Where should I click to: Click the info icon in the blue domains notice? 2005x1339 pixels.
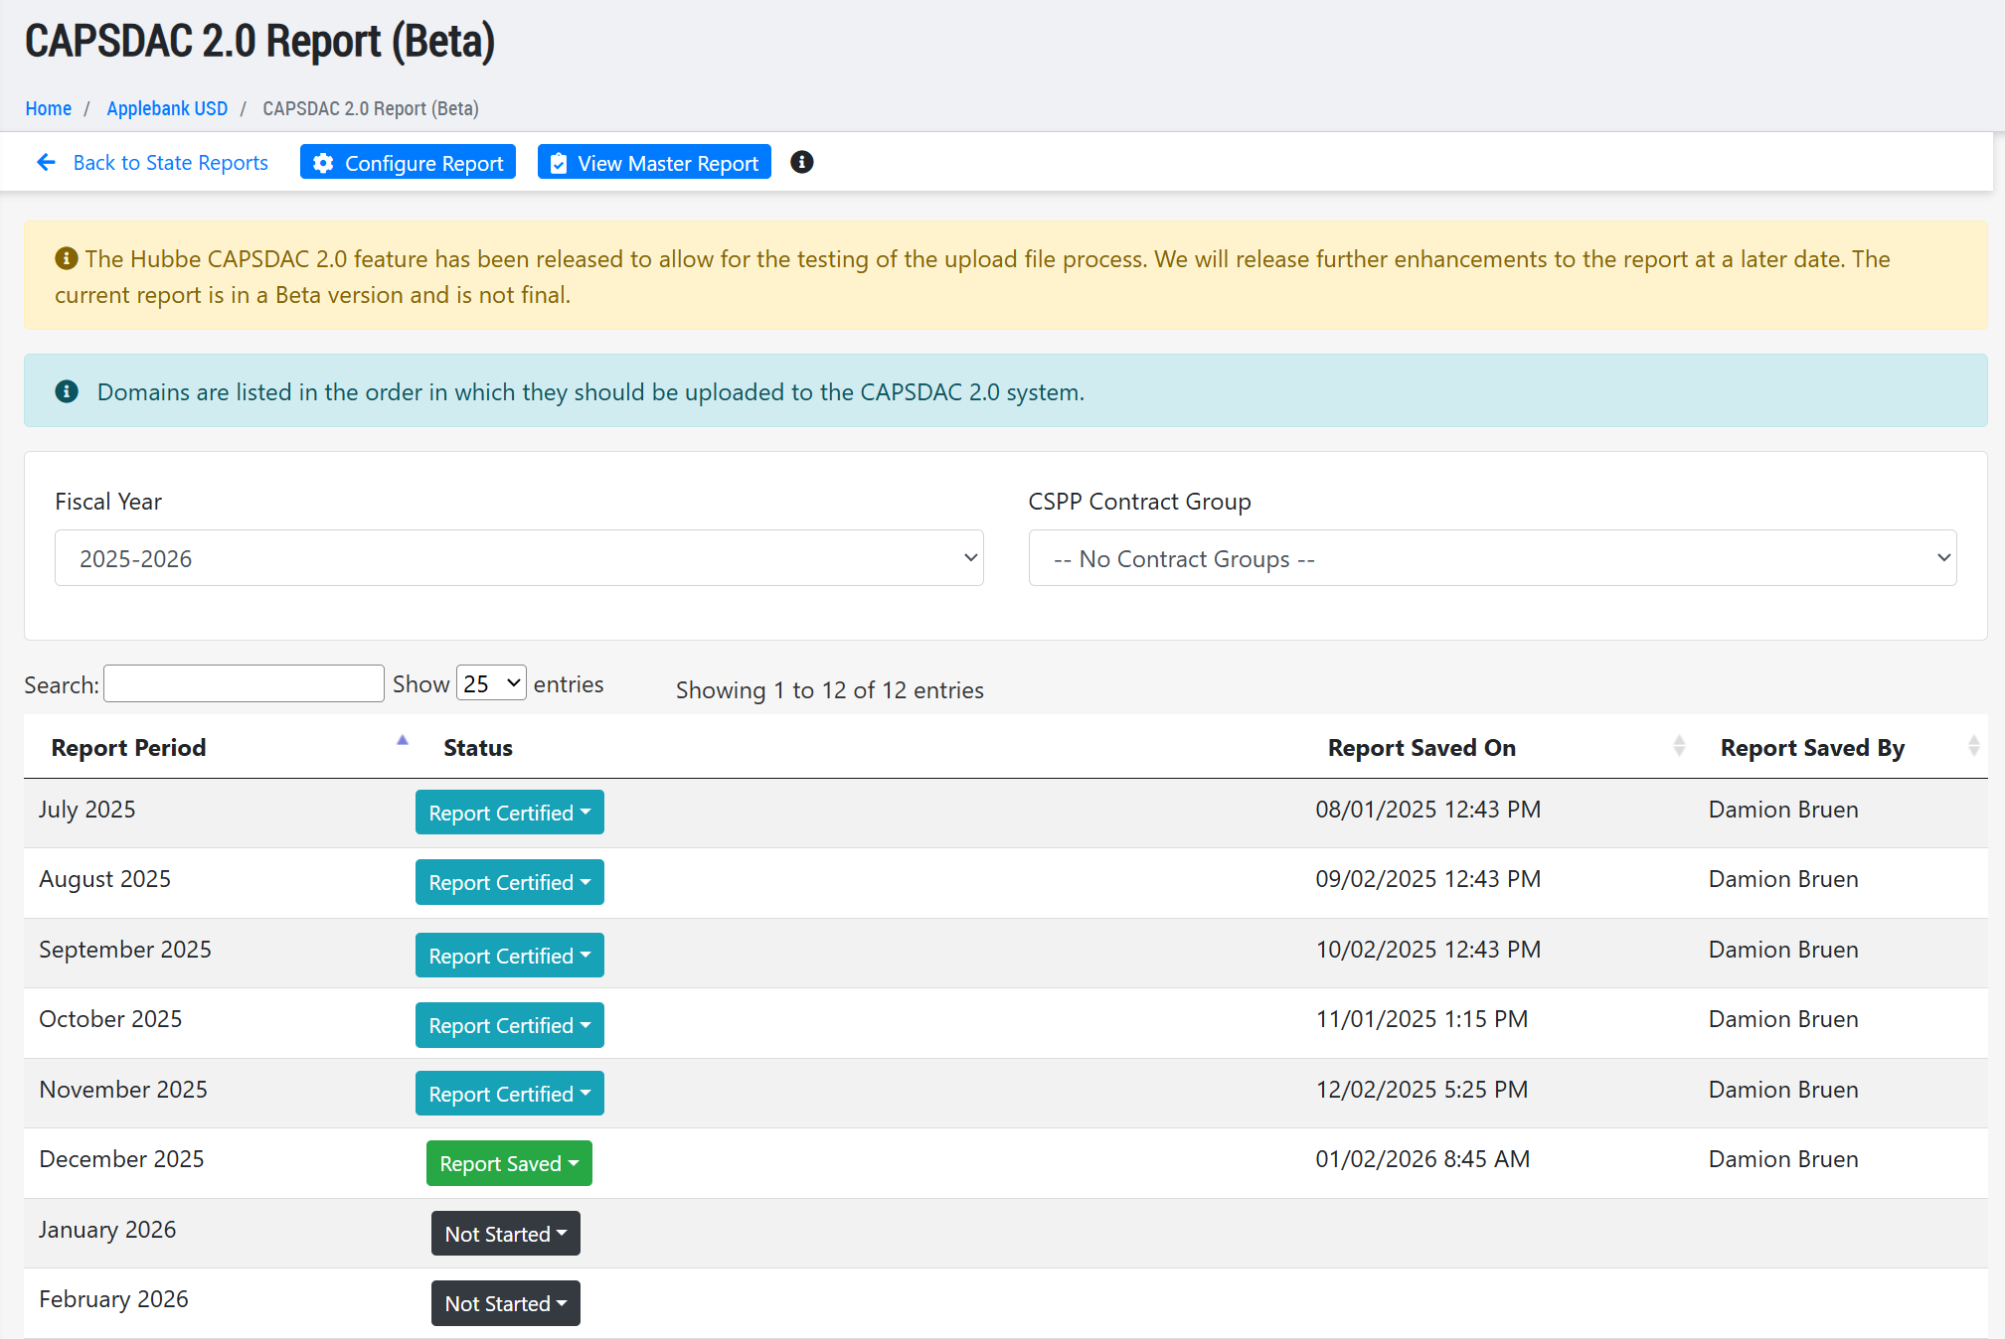67,391
